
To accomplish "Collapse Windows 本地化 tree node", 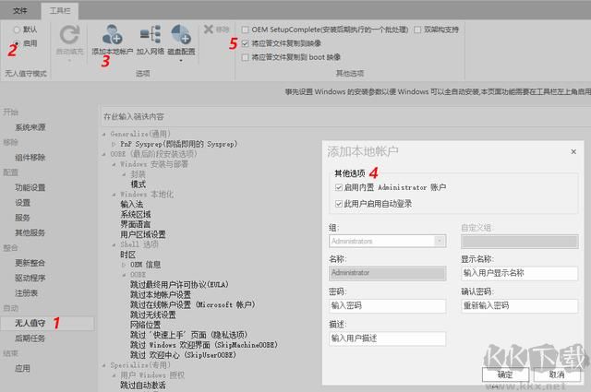I will click(x=114, y=195).
